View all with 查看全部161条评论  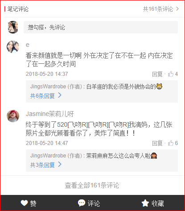92,185
